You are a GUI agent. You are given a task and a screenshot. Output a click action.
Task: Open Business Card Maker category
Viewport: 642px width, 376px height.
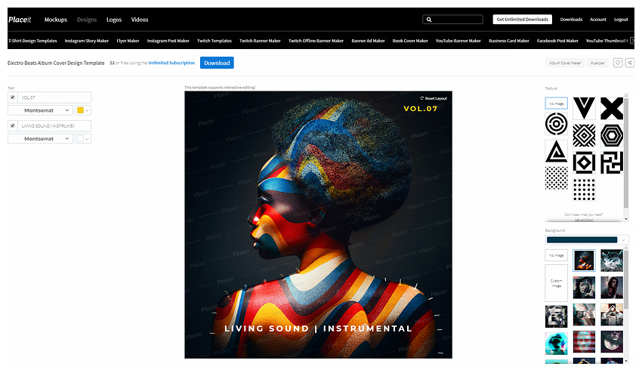pos(508,41)
